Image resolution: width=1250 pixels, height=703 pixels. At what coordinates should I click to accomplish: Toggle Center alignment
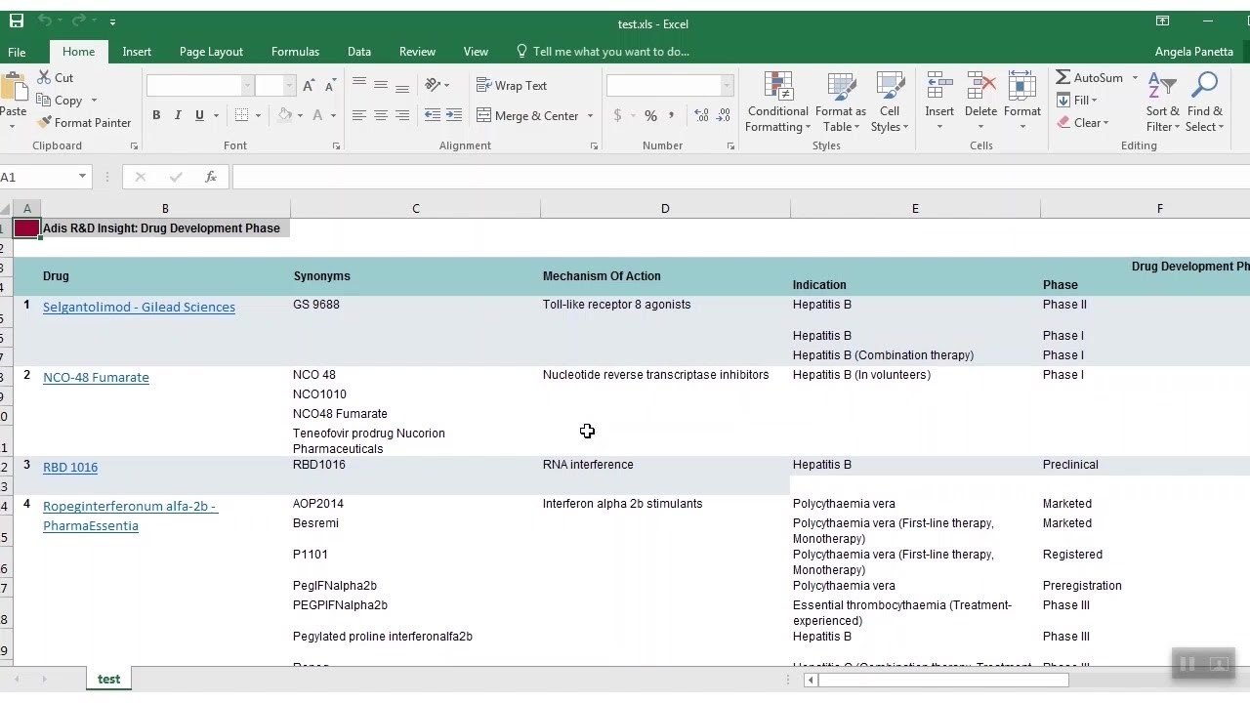pos(381,115)
